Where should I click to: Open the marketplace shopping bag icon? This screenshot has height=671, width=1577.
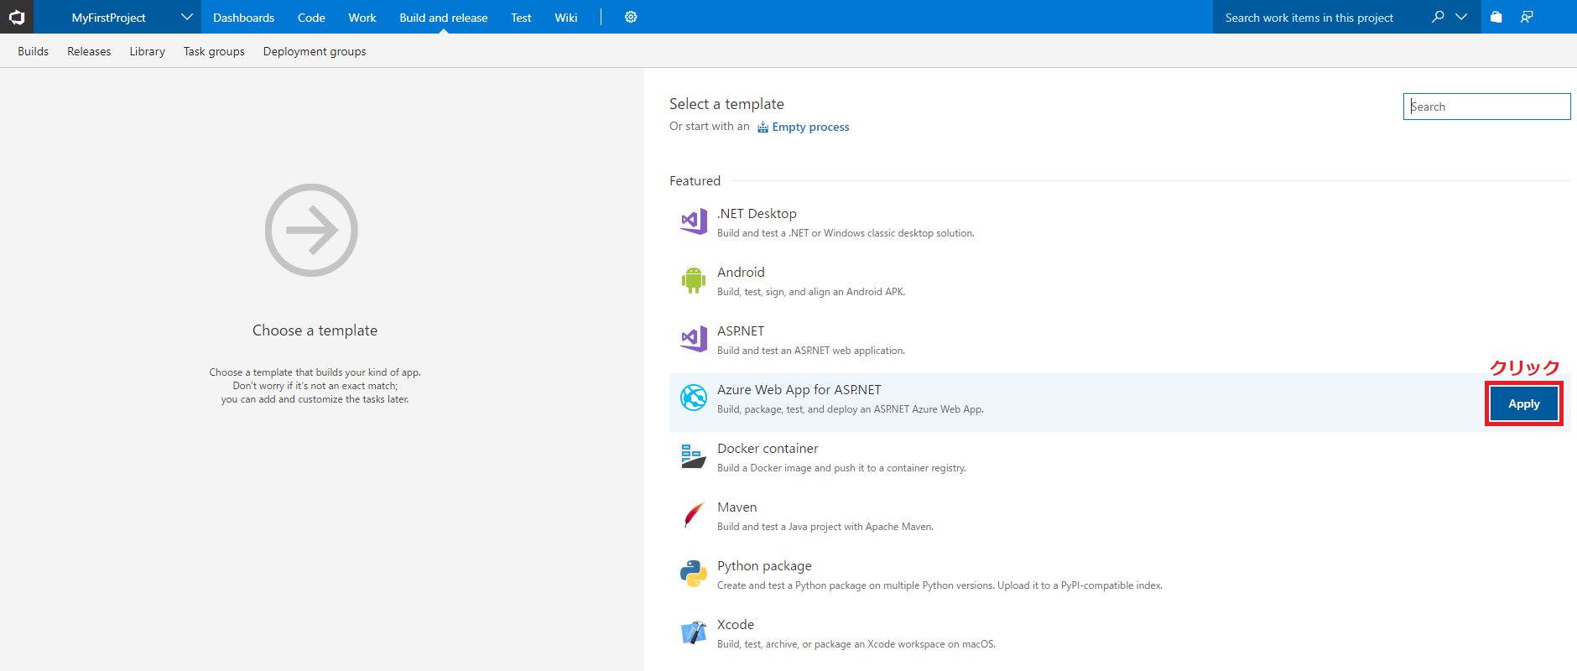[x=1496, y=17]
